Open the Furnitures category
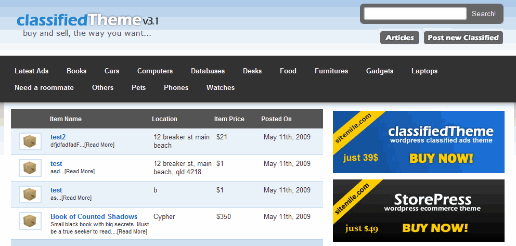The height and width of the screenshot is (246, 516). 331,71
